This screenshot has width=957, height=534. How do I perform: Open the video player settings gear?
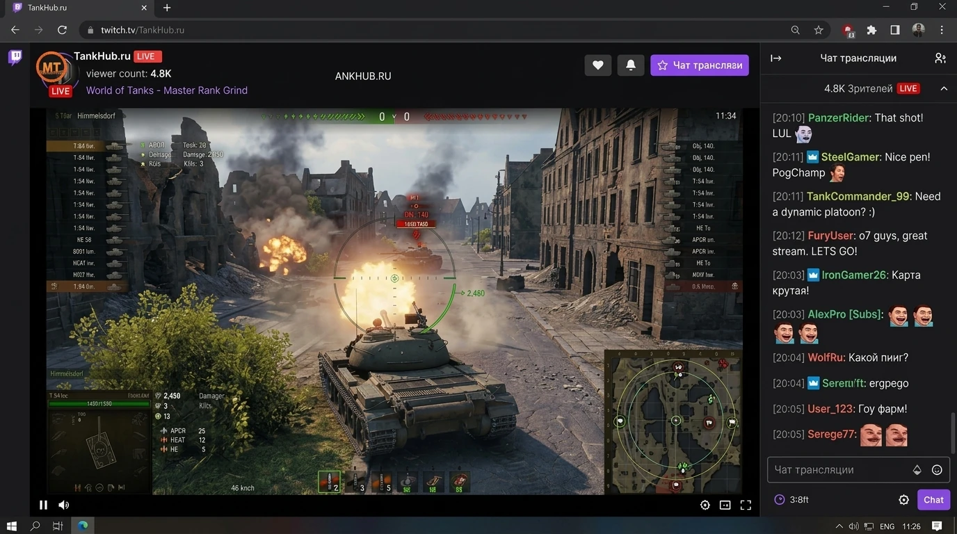pyautogui.click(x=705, y=505)
